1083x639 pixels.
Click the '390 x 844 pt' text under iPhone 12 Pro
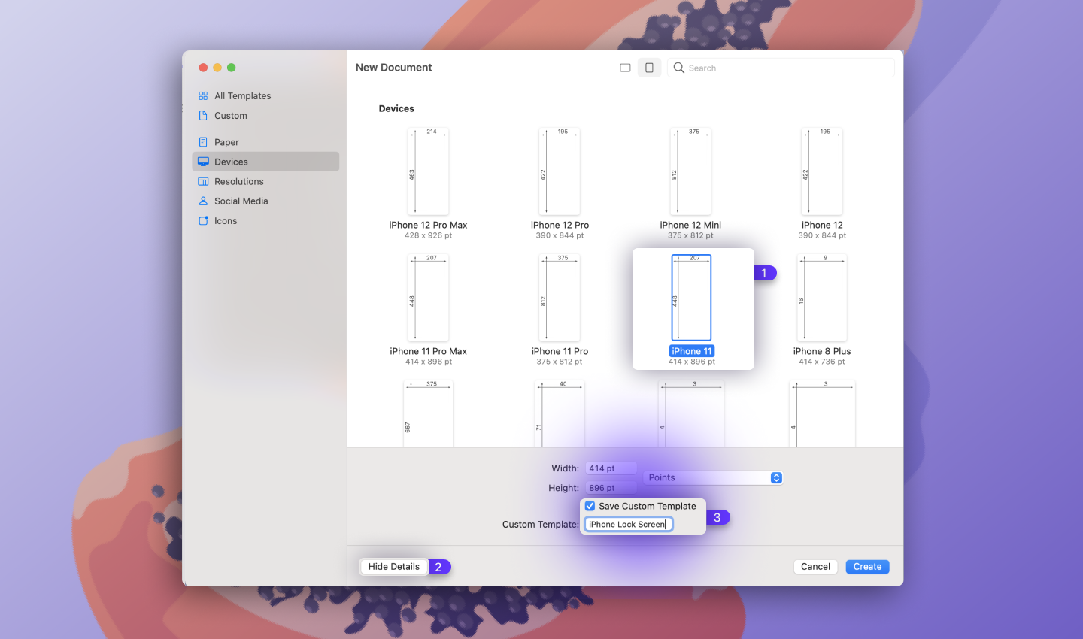[x=560, y=235]
